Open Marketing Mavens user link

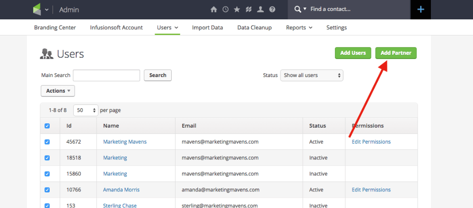tap(125, 142)
